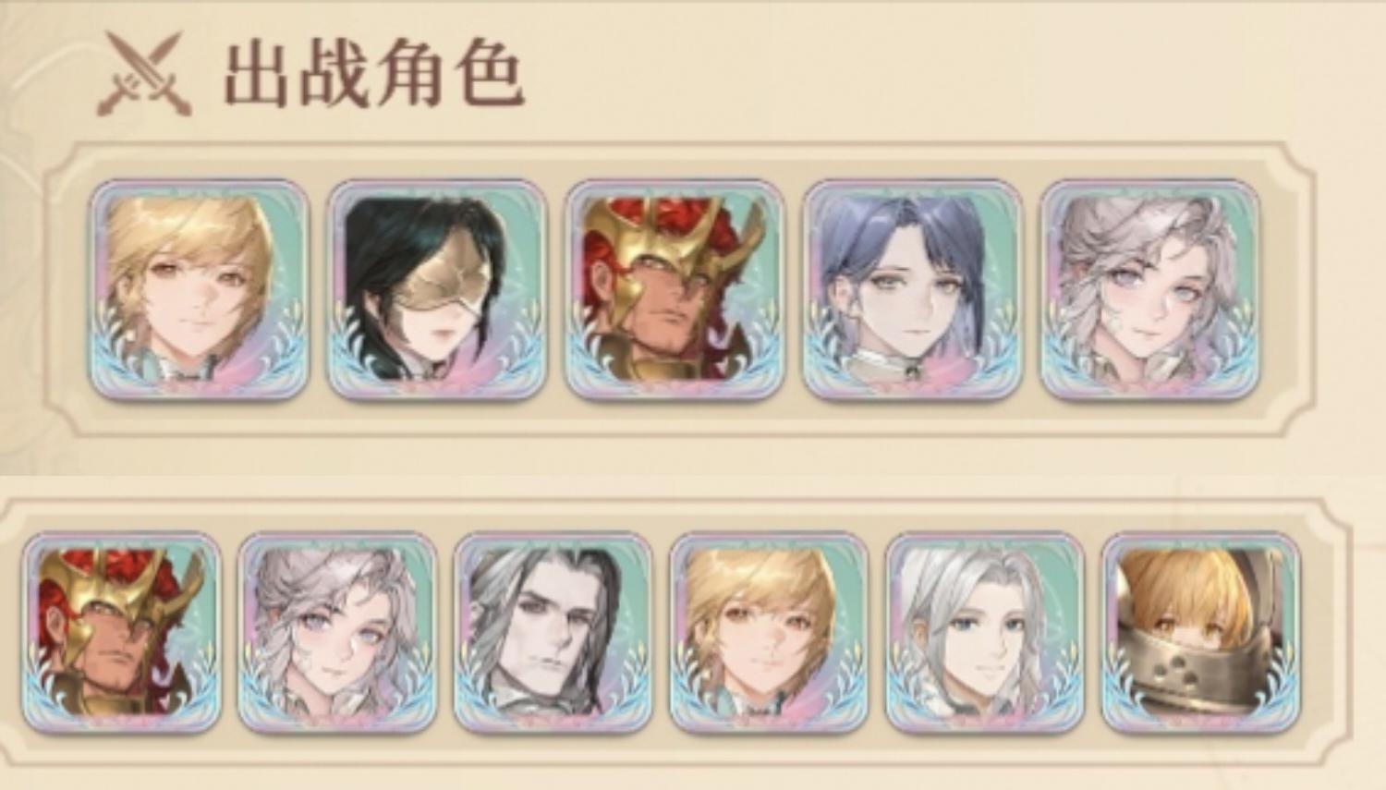The width and height of the screenshot is (1386, 790).
Task: Choose the red-haired gold-helmet warrior in top row
Action: (x=675, y=290)
